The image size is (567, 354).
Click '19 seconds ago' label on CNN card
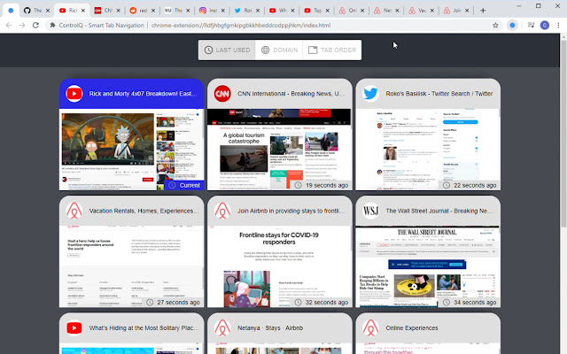[321, 185]
